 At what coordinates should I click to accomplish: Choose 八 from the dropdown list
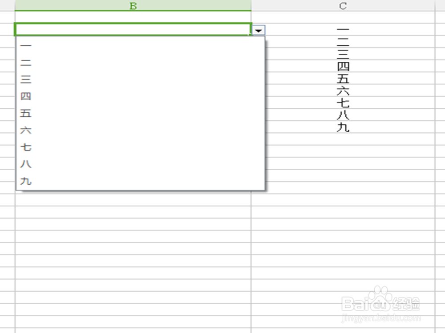click(x=141, y=164)
